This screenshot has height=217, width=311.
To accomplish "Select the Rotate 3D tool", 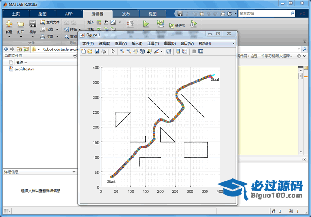I will tap(142, 51).
